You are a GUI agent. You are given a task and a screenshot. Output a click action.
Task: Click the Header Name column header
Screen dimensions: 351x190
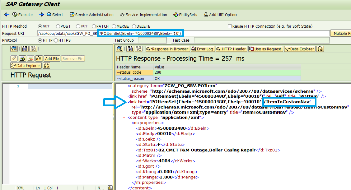click(134, 67)
